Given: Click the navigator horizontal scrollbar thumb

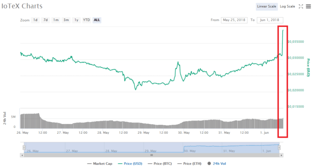Looking at the screenshot, I should [152, 155].
